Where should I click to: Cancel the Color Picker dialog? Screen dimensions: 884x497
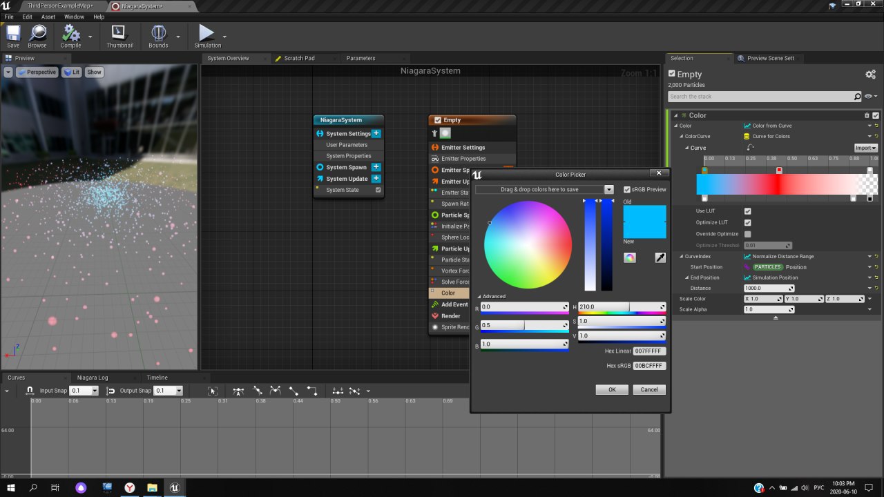tap(649, 389)
